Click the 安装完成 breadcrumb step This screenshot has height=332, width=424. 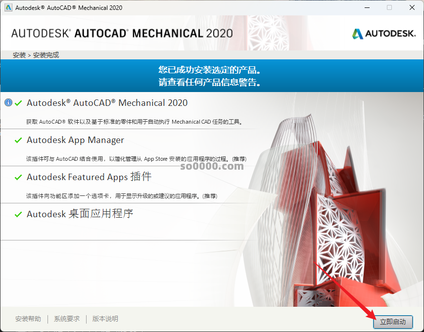pos(46,55)
